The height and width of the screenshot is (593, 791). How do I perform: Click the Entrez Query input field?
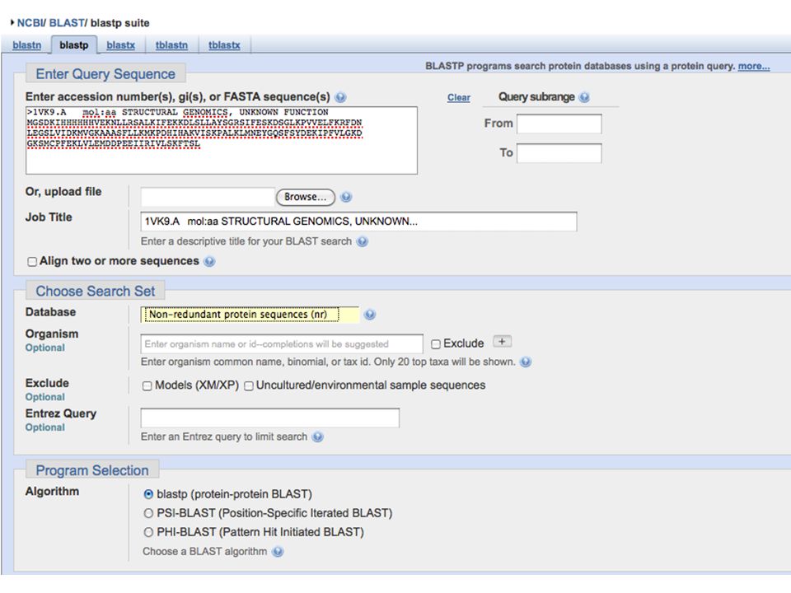[x=270, y=418]
